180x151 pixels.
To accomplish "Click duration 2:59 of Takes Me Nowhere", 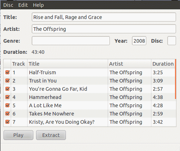I will 158,114.
